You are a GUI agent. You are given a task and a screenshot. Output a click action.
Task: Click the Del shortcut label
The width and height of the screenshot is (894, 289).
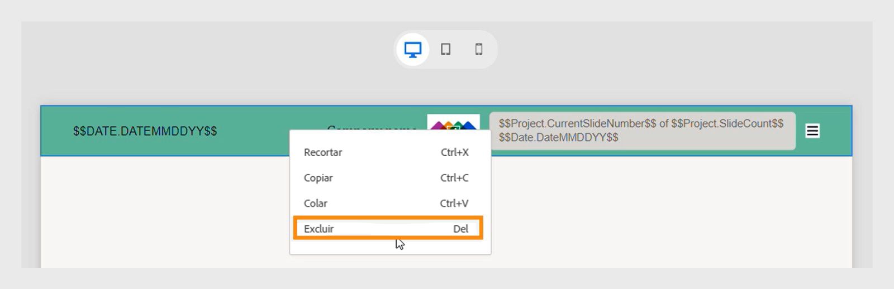[x=460, y=229]
